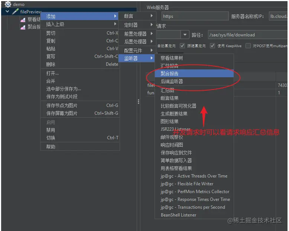289x231 pixels.
Task: Expand the 前置处理器 submenu
Action: [137, 34]
